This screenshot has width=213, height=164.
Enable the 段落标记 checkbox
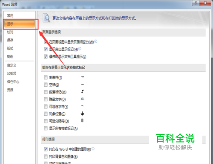(x=46, y=92)
